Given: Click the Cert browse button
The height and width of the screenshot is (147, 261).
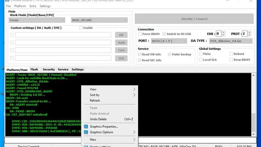Looking at the screenshot, I should pyautogui.click(x=121, y=50).
